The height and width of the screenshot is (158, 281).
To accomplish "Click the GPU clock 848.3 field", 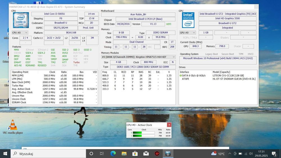I will click(x=196, y=46).
